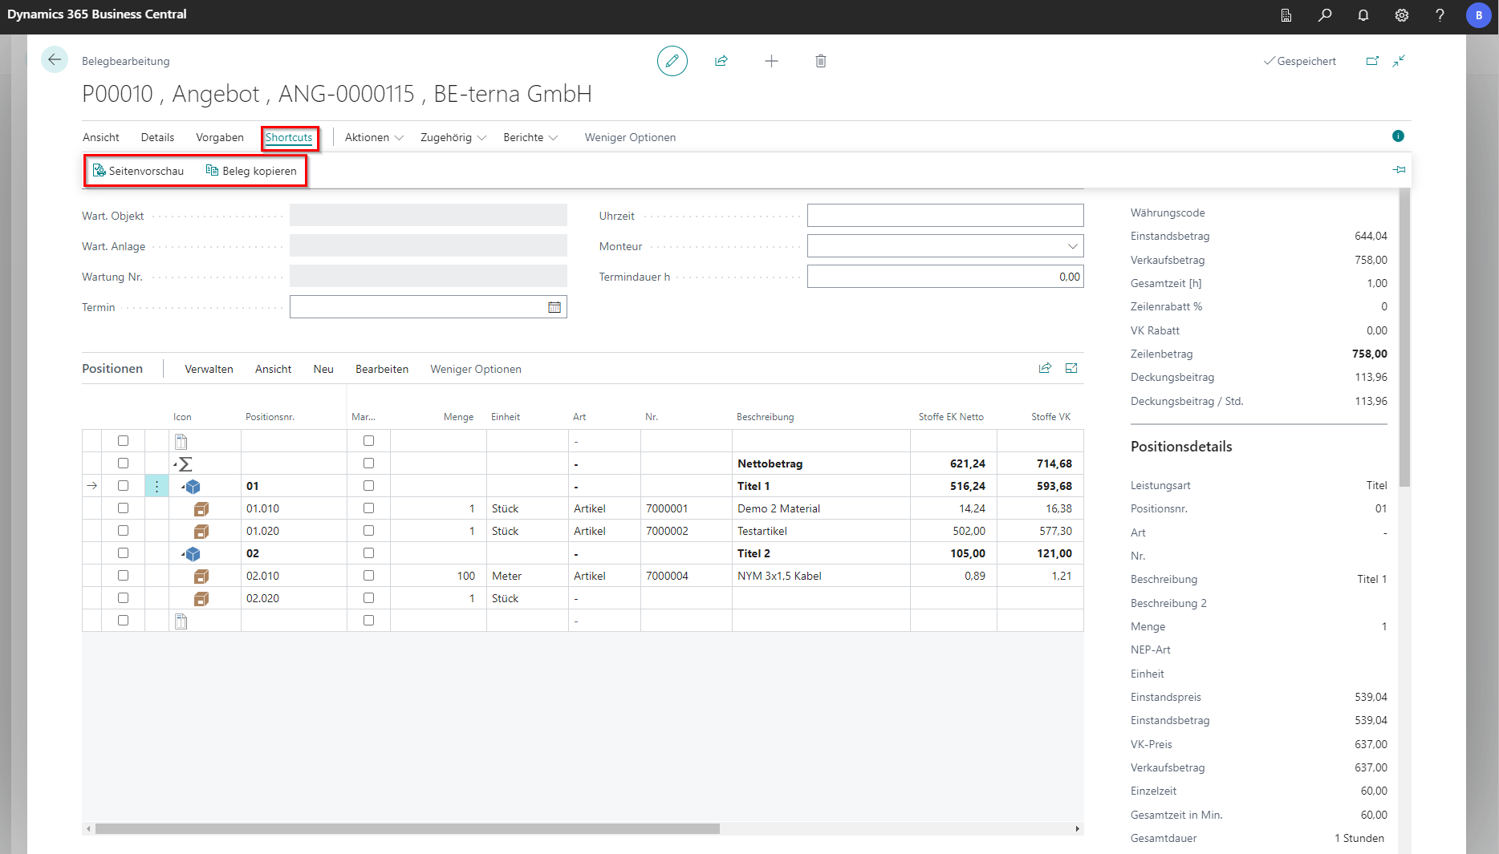The height and width of the screenshot is (854, 1499).
Task: Open the Verwalten menu in Positionen
Action: coord(209,370)
